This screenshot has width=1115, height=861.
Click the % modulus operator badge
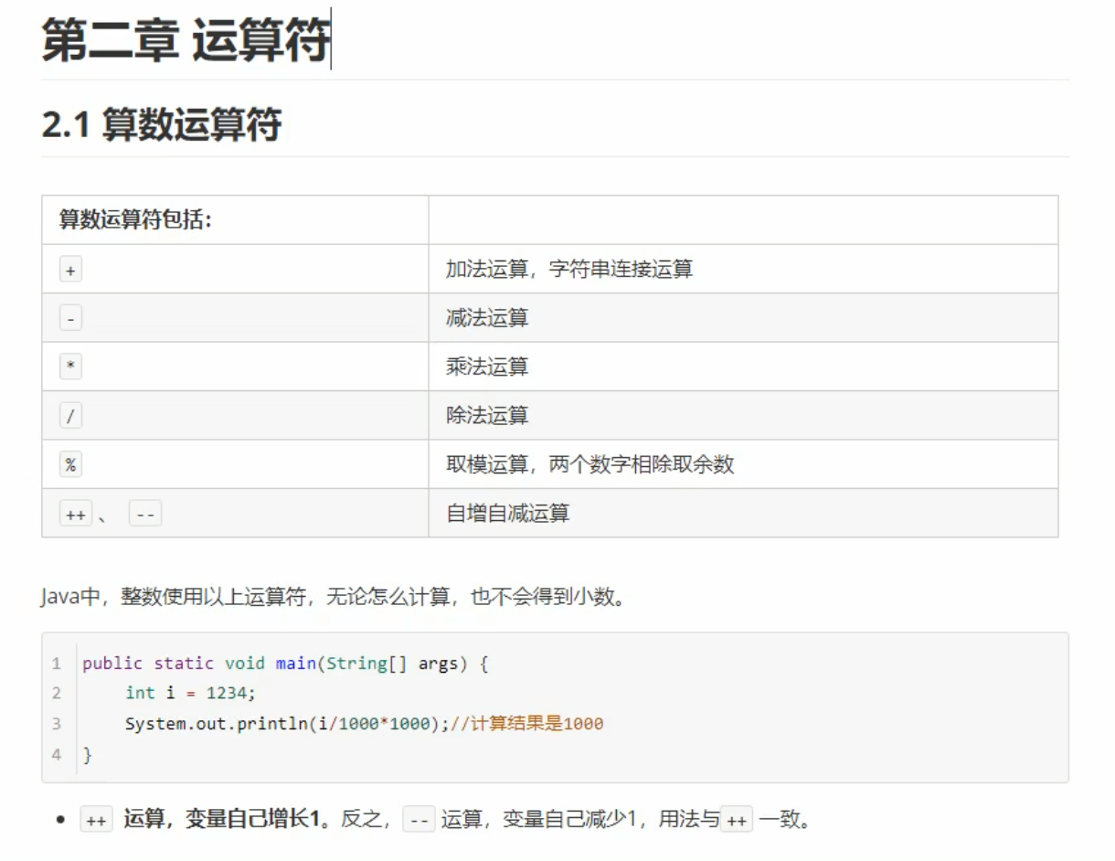(x=70, y=463)
